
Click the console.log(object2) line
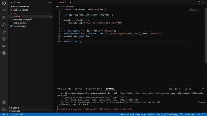[77, 36]
